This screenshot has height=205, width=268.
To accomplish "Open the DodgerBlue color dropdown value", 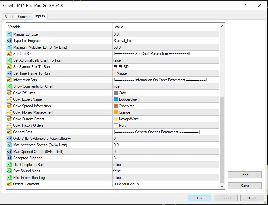I will (x=166, y=99).
